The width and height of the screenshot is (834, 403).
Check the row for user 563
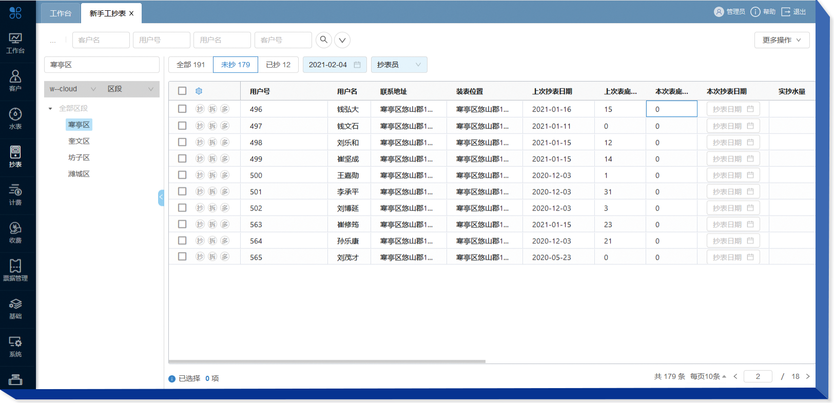tap(182, 224)
